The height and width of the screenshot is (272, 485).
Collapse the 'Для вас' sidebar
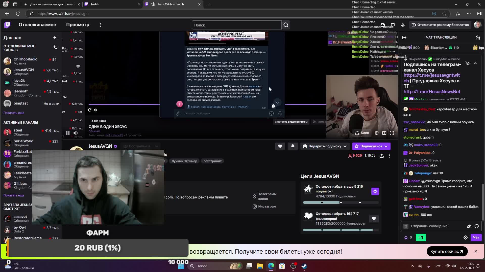(x=55, y=38)
